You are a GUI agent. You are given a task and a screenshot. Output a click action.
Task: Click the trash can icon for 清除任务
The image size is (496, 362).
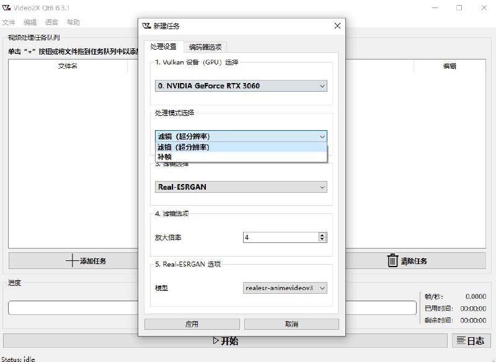pyautogui.click(x=392, y=261)
